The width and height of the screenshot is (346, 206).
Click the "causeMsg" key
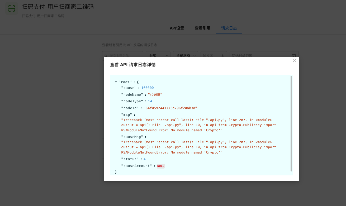(x=132, y=137)
